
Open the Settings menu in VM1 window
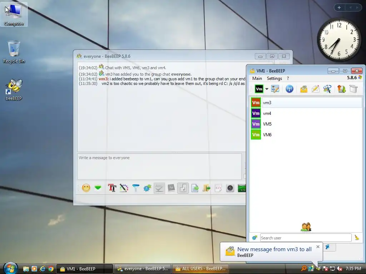[274, 78]
